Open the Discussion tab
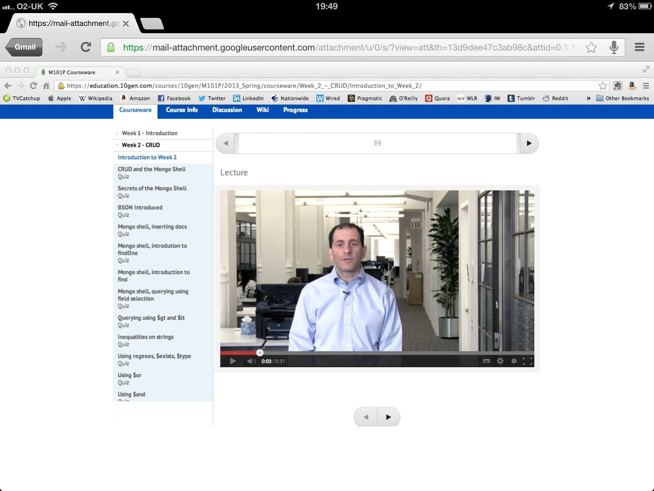 pyautogui.click(x=227, y=110)
